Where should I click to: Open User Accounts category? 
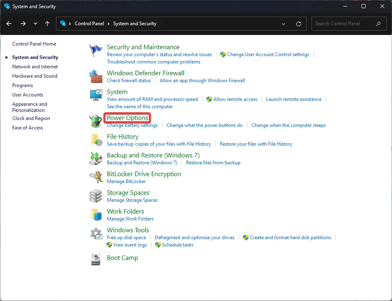(x=28, y=95)
